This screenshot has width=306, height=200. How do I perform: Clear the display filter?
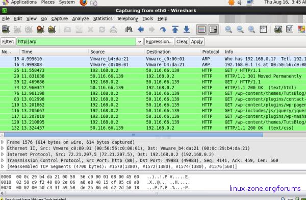(x=182, y=42)
